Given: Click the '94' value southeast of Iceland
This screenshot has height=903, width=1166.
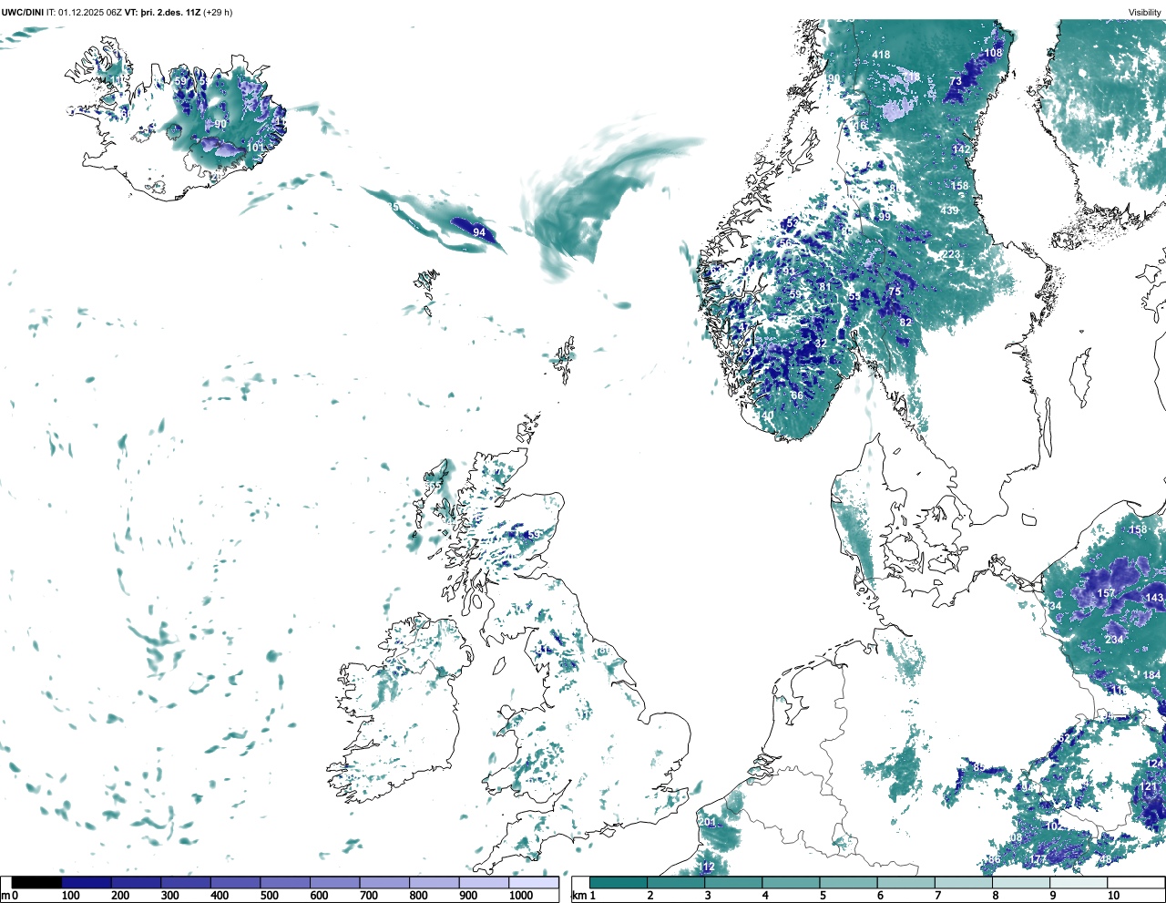Looking at the screenshot, I should click(479, 232).
